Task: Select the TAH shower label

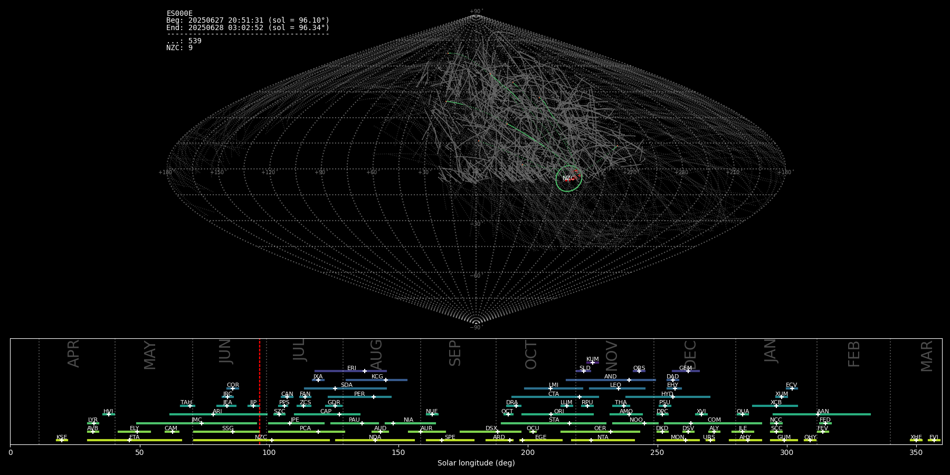Action: tap(186, 403)
